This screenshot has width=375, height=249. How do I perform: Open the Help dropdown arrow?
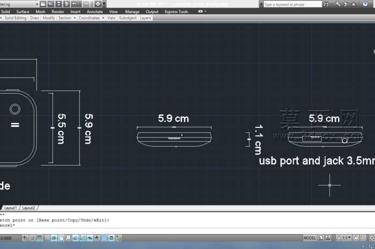[x=370, y=4]
